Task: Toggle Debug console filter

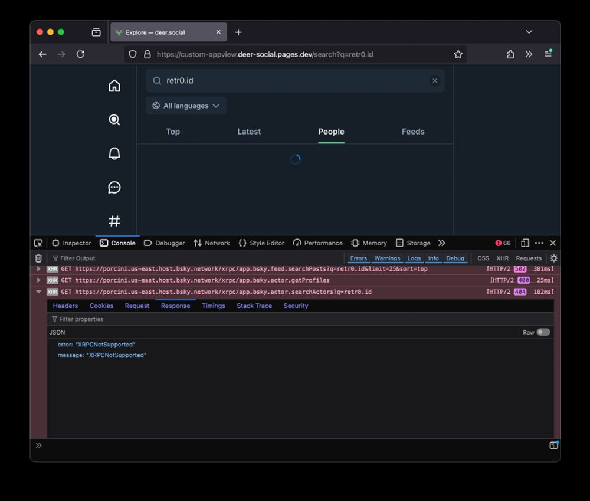Action: (x=455, y=258)
